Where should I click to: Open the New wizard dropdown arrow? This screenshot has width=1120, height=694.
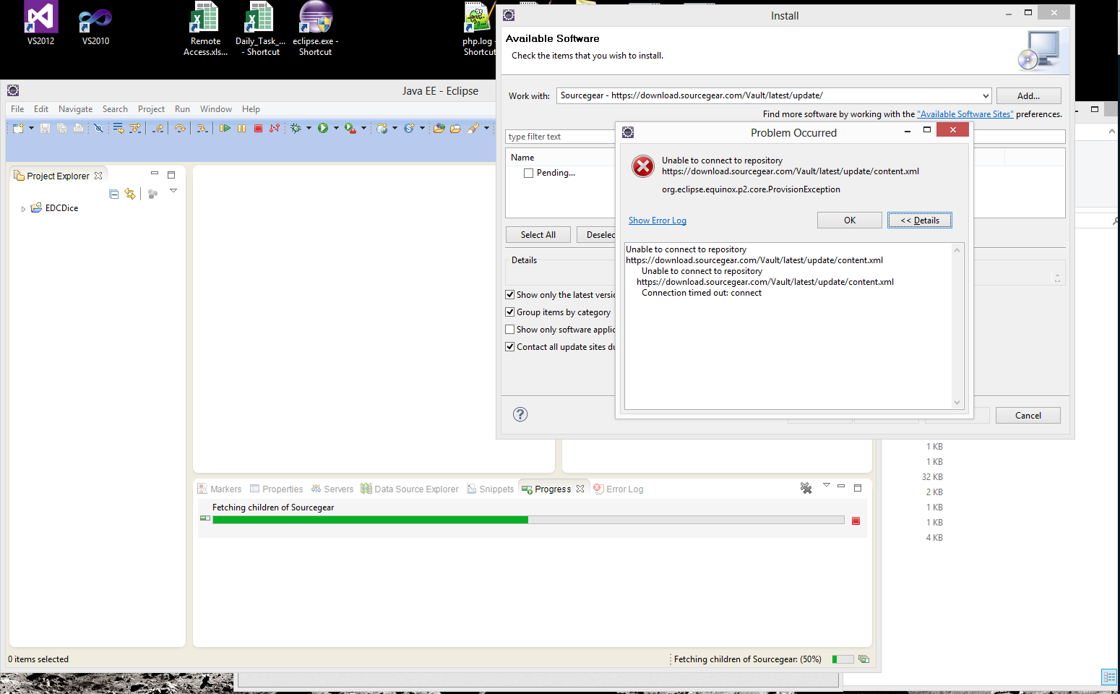(31, 128)
